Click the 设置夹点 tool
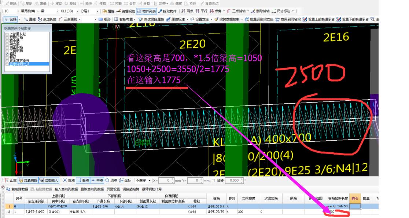Screen dimensions: 409x218 210,4
